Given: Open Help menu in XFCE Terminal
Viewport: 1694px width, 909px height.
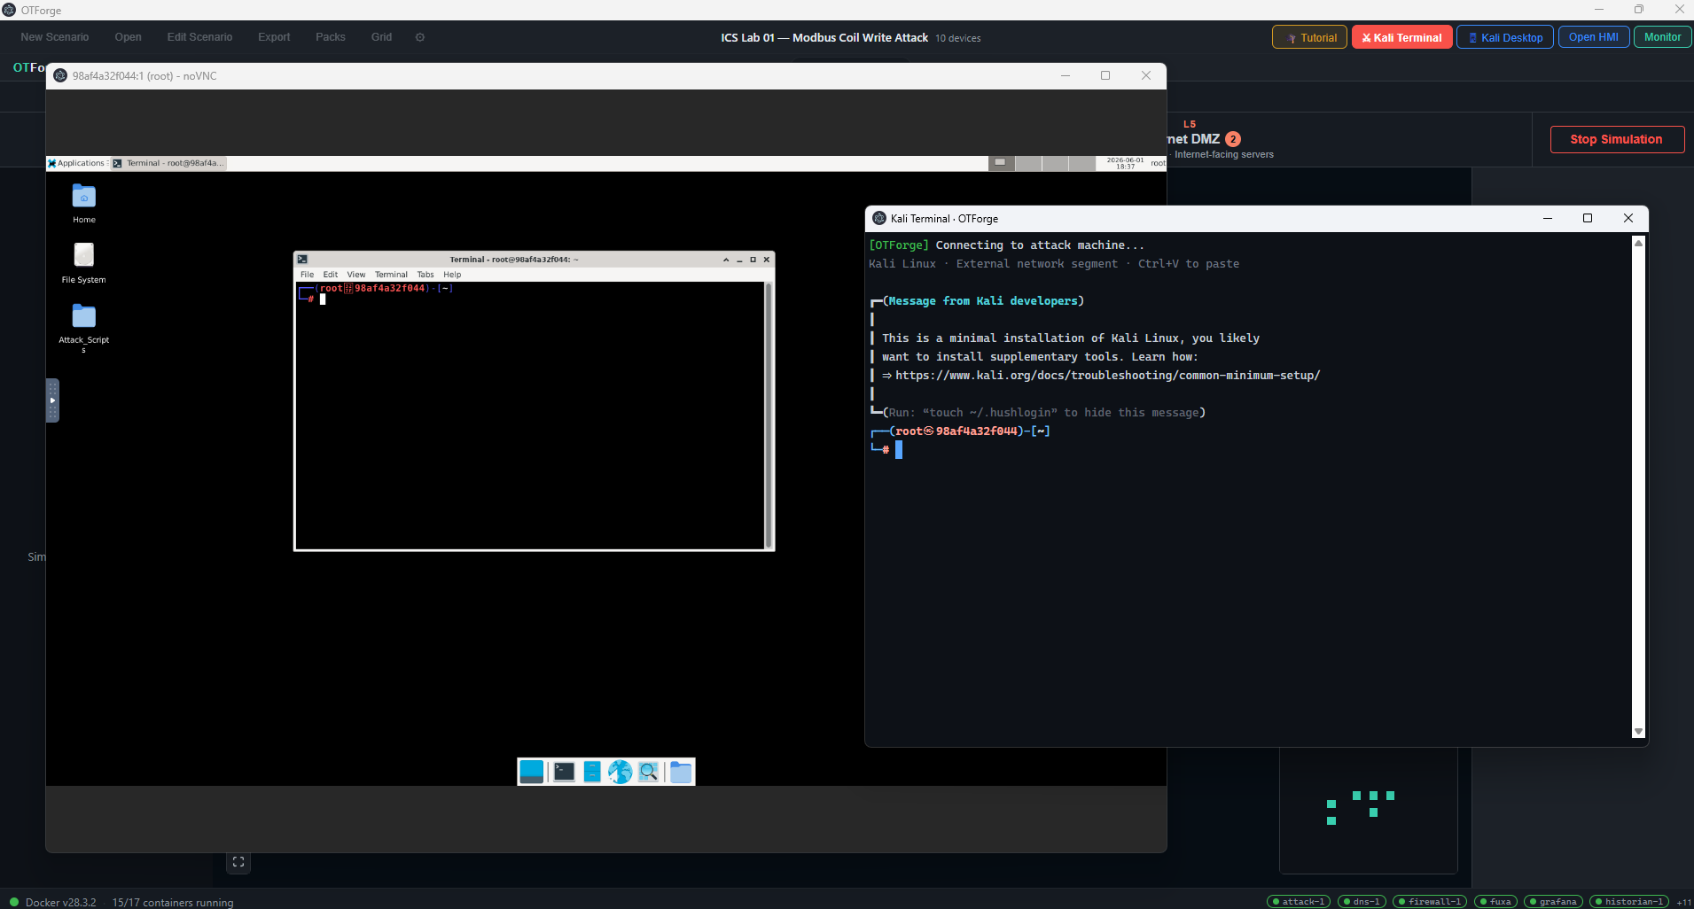Looking at the screenshot, I should tap(452, 275).
